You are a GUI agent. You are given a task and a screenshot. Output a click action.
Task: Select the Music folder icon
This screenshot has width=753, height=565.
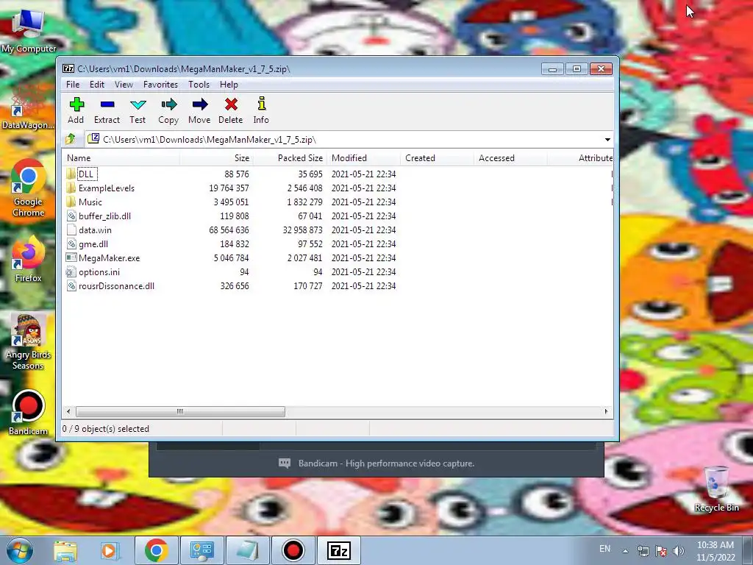(71, 202)
